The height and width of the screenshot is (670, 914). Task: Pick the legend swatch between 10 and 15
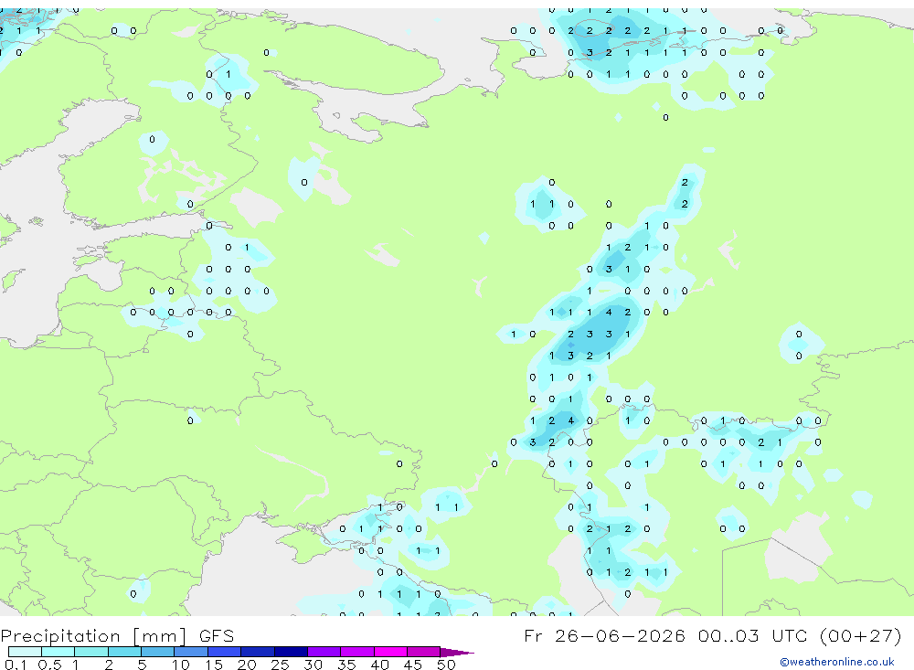(x=191, y=652)
